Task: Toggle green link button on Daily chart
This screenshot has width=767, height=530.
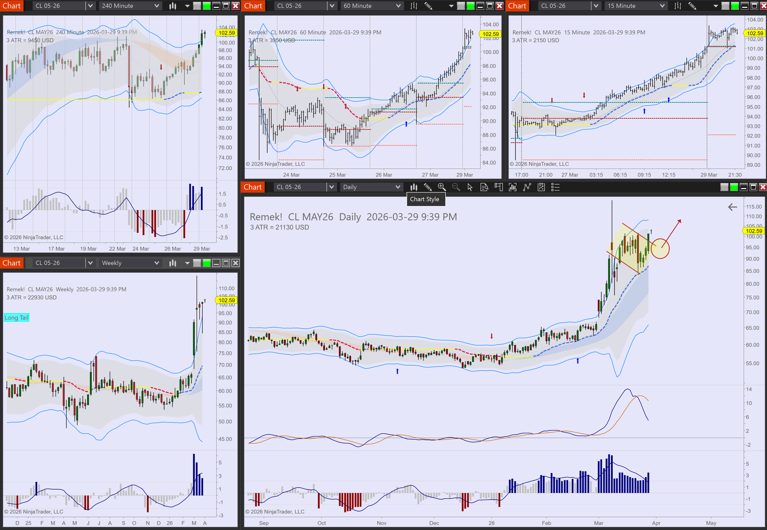Action: pyautogui.click(x=734, y=187)
